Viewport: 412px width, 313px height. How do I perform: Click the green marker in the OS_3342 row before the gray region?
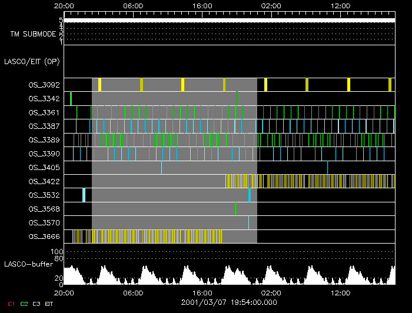[71, 98]
